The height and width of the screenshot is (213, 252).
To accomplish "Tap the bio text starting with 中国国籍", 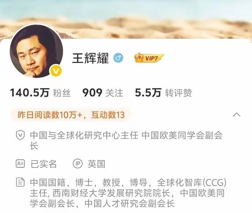I will pyautogui.click(x=128, y=193).
